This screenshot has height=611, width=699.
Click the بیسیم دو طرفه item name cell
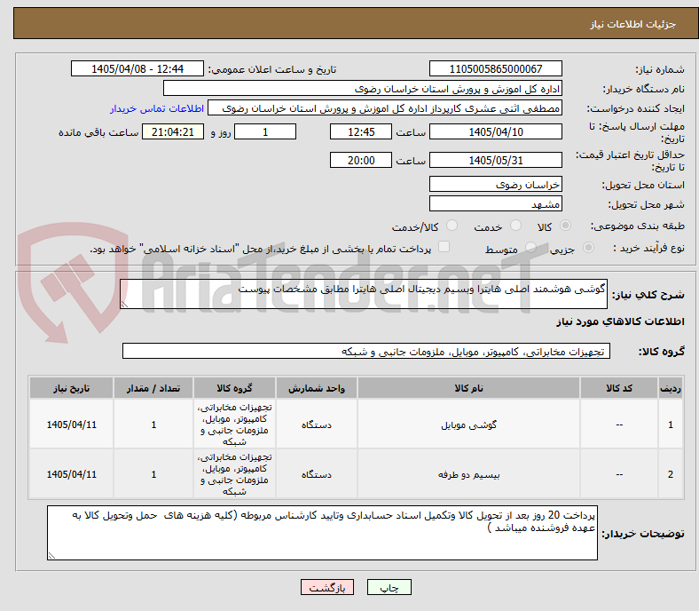pos(468,474)
